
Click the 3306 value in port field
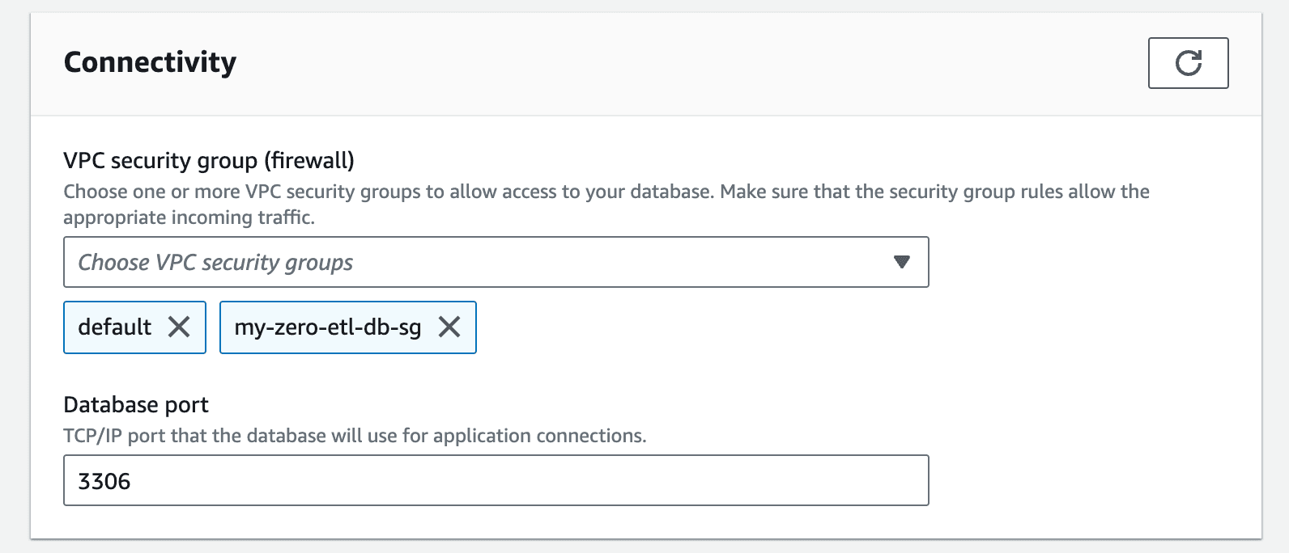104,481
